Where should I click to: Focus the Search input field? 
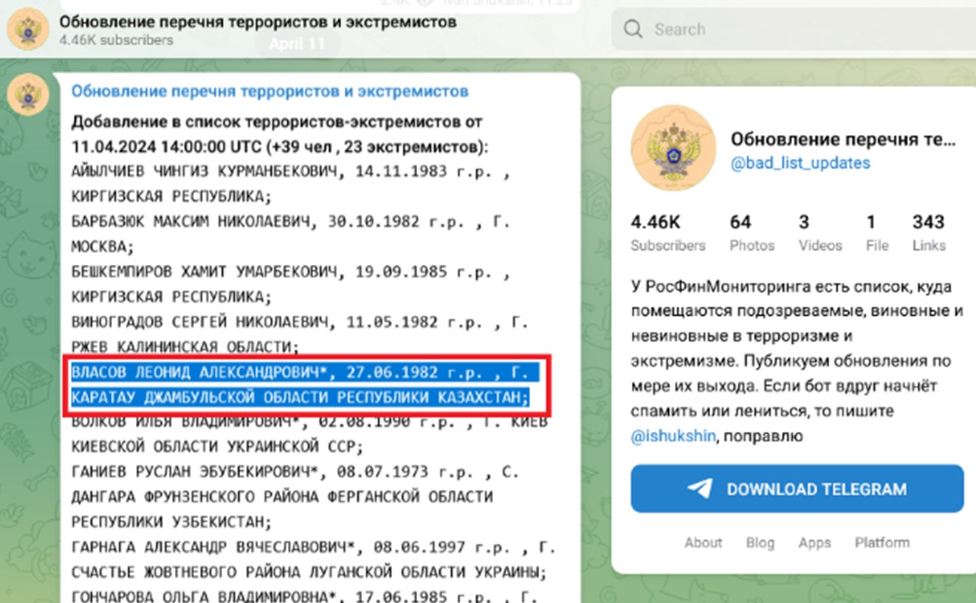(x=794, y=30)
